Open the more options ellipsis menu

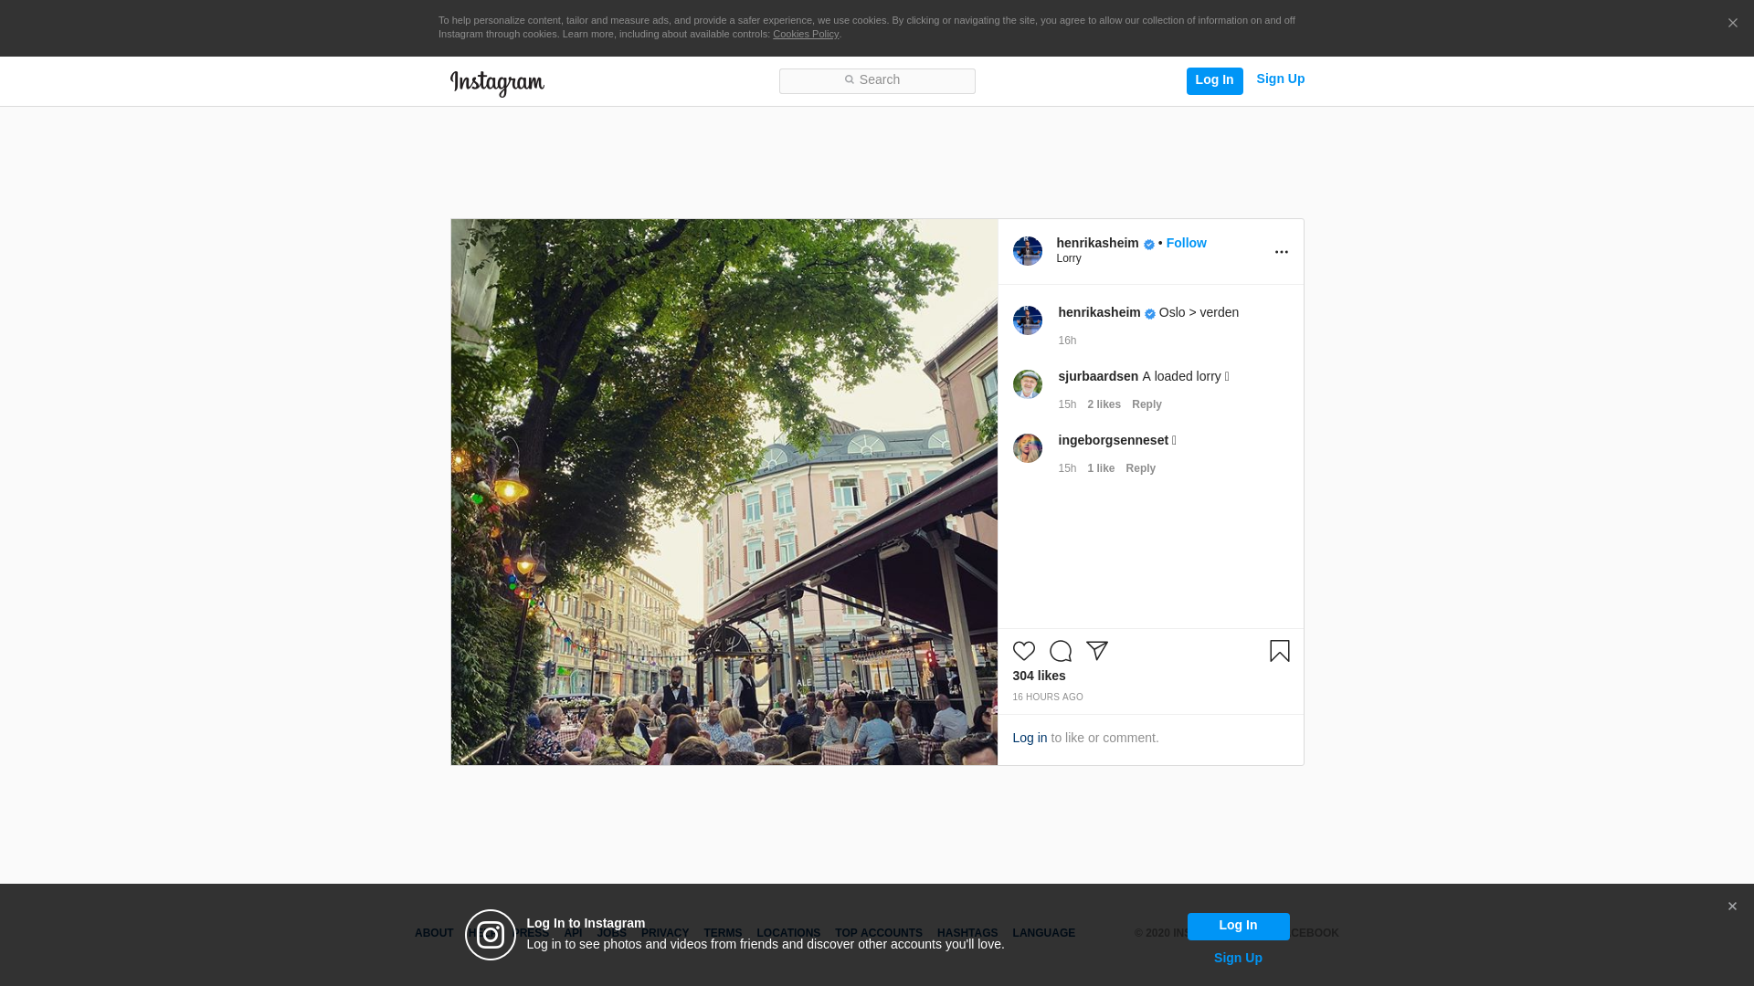point(1281,252)
